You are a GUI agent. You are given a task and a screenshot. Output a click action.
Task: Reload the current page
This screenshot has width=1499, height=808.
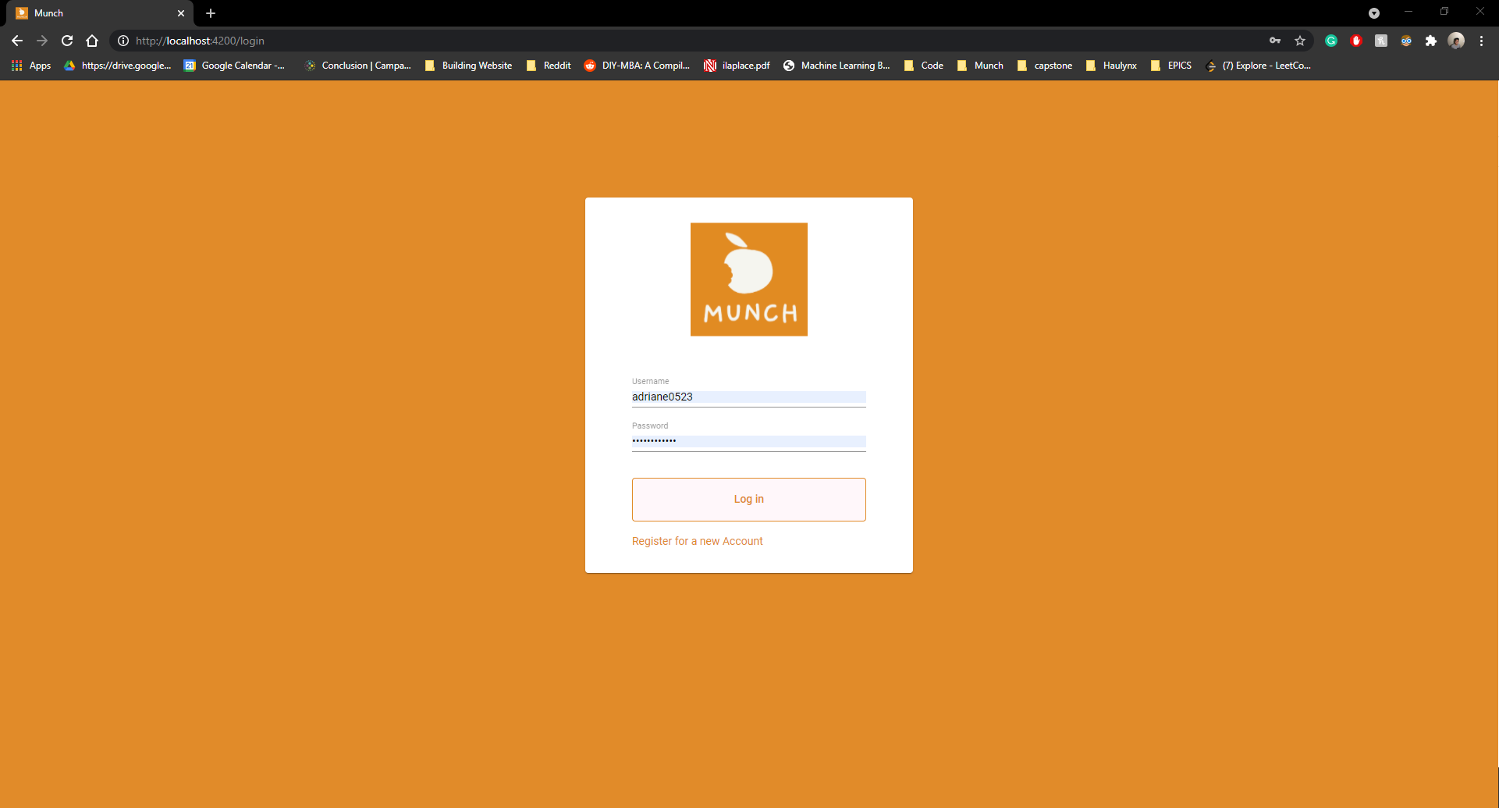click(67, 41)
